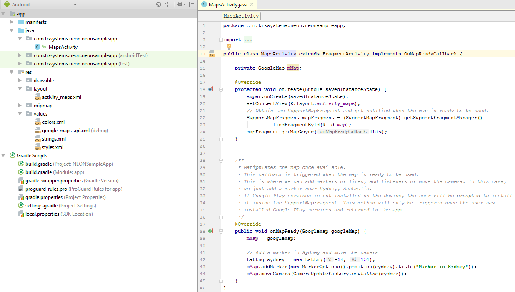Expand the (test) package node
The width and height of the screenshot is (515, 292).
tap(20, 64)
